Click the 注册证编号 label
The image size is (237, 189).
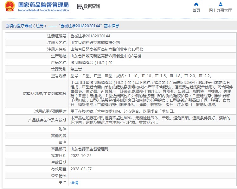coord(57,36)
